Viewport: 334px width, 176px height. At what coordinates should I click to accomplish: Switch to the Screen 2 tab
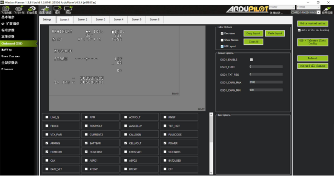point(82,20)
